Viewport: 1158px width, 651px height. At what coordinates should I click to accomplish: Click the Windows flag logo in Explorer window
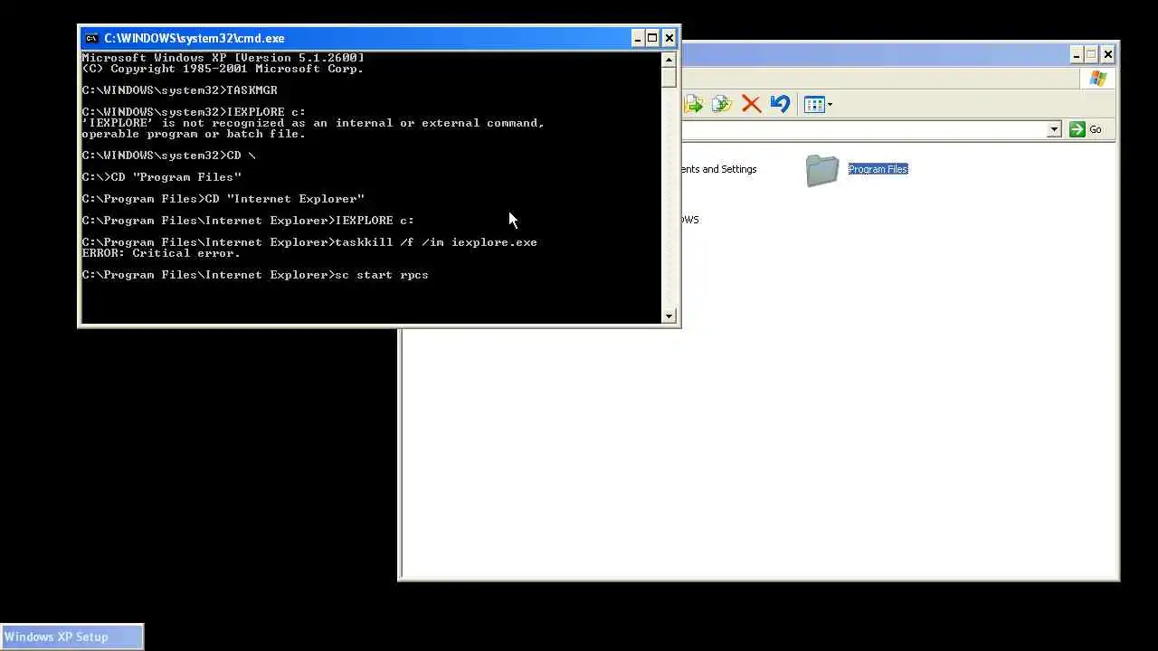click(1097, 79)
